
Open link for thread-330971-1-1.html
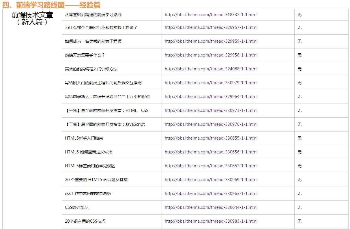pyautogui.click(x=211, y=110)
